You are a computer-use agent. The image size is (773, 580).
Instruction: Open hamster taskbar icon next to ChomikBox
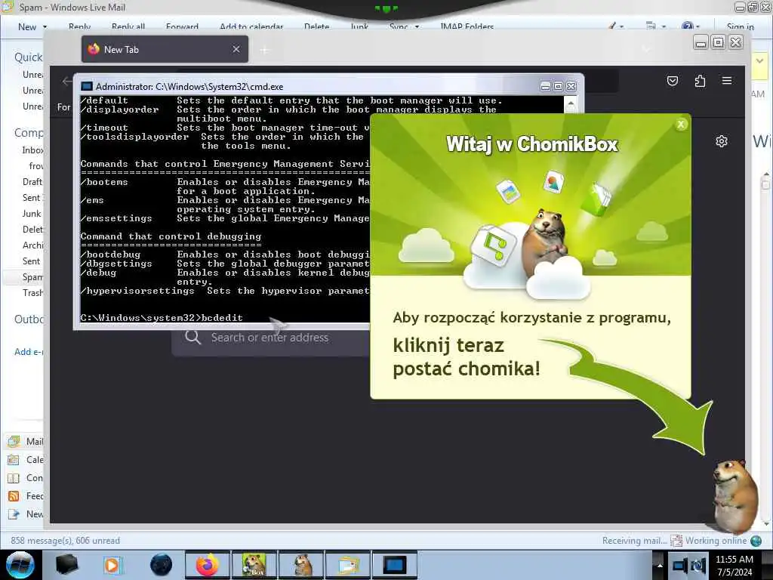(x=301, y=565)
